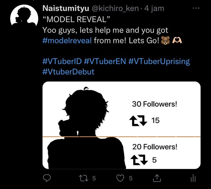Open the 4 jam timestamp link
211x189 pixels.
[154, 8]
